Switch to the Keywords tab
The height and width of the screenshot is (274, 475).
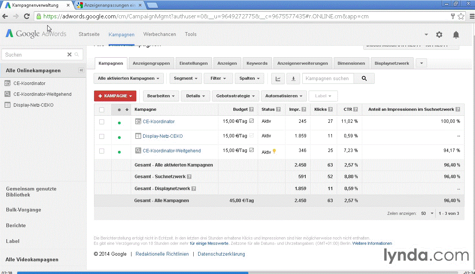(257, 63)
